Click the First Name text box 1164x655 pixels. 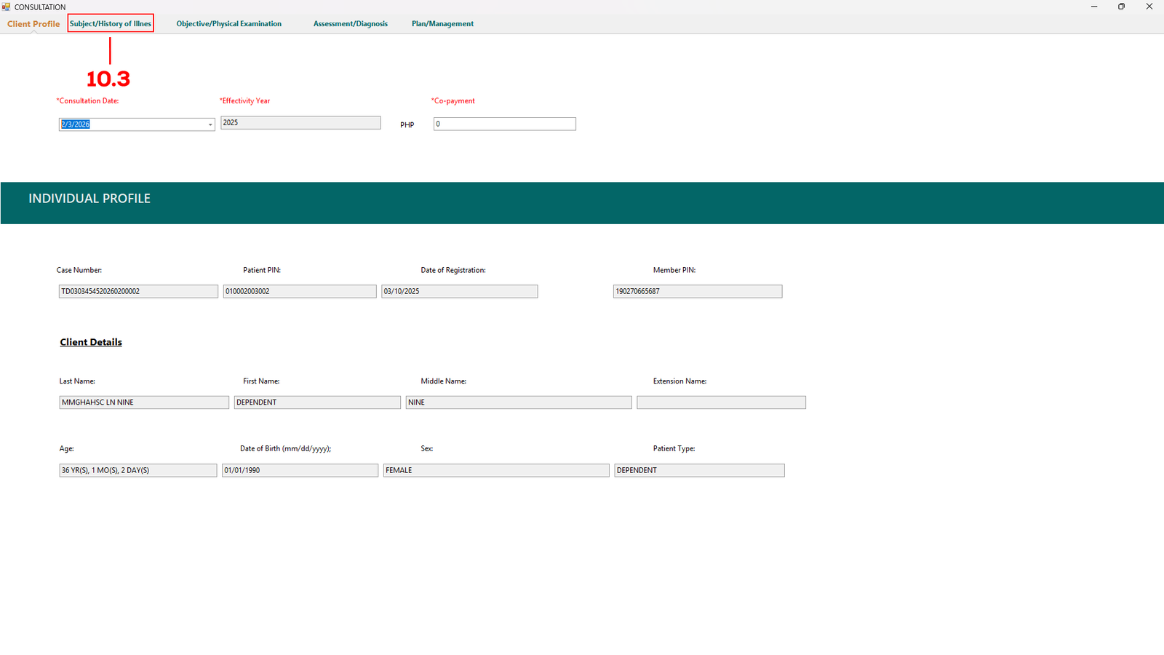tap(316, 402)
